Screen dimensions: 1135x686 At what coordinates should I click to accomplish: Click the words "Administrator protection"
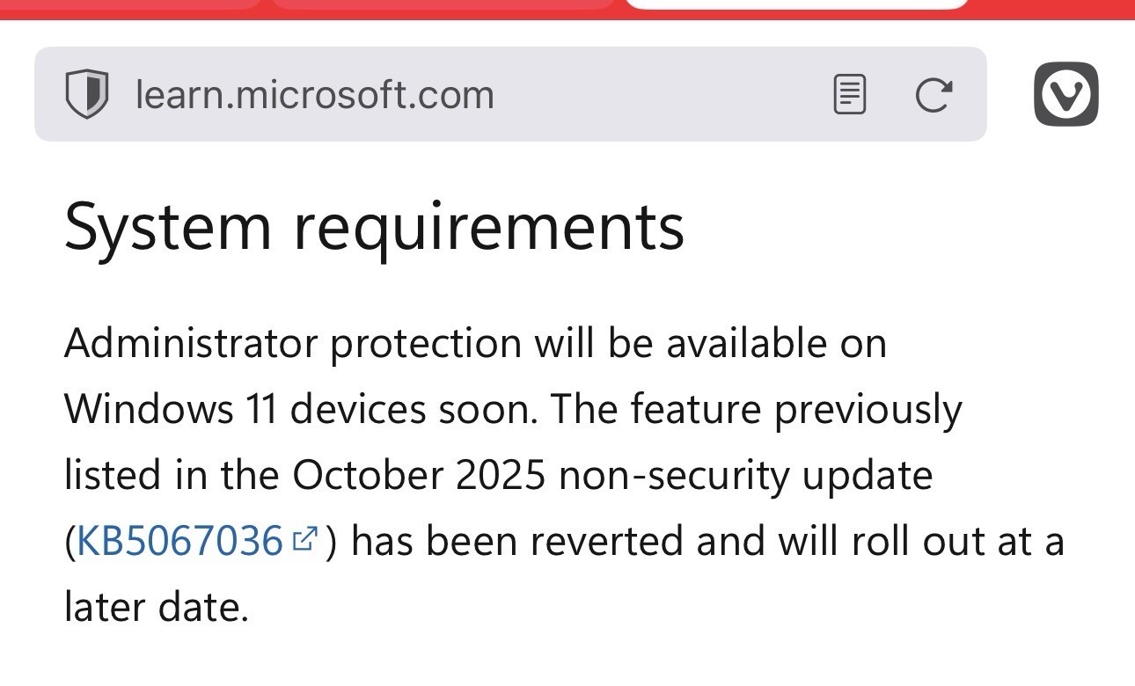tap(293, 343)
